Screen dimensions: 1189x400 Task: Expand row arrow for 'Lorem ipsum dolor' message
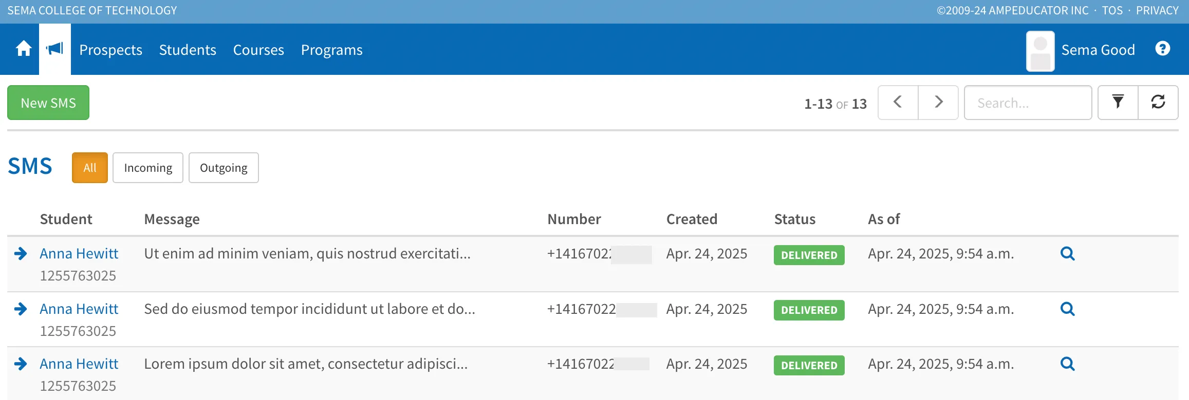pyautogui.click(x=21, y=364)
